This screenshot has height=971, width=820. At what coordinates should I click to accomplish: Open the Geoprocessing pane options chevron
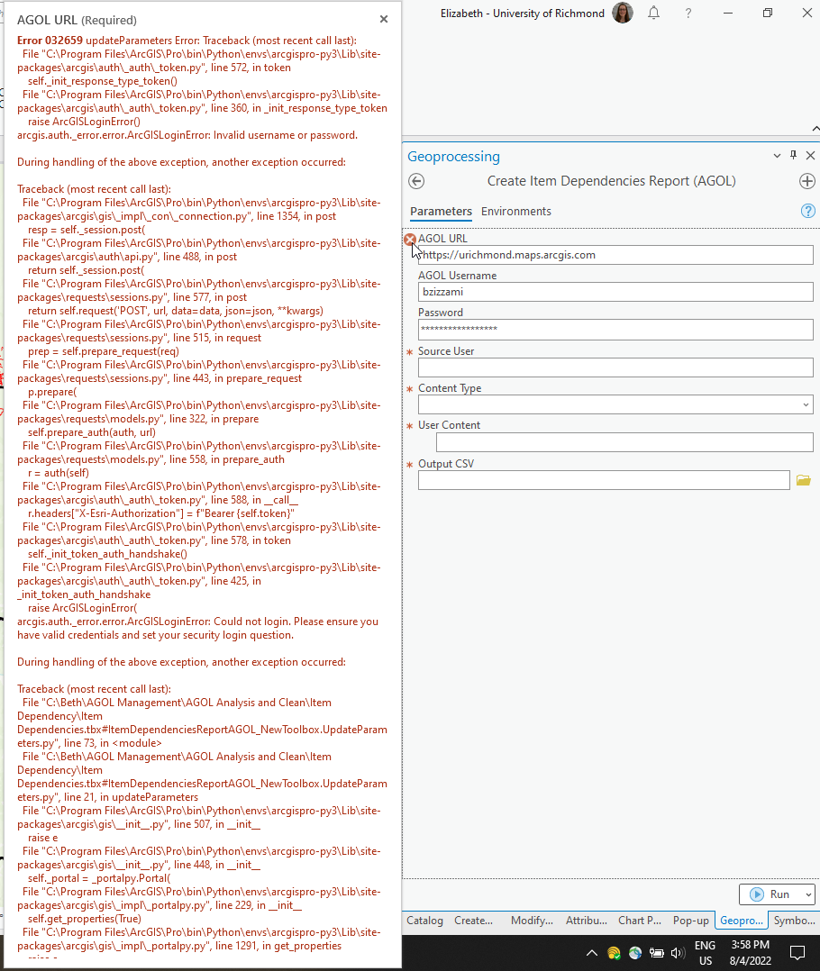coord(777,155)
